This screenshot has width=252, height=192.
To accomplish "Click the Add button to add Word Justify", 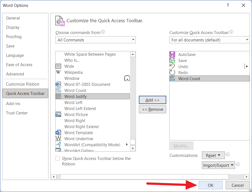I will point(152,100).
